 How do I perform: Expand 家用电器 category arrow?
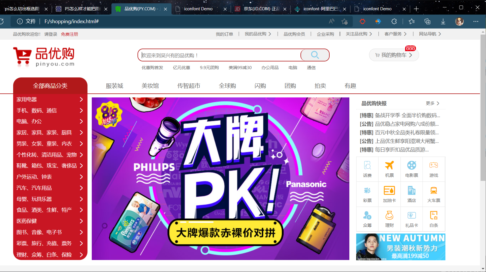point(81,99)
